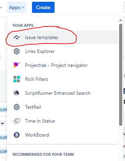Click the ScriptRunner Enhanced Search icon

click(16, 93)
